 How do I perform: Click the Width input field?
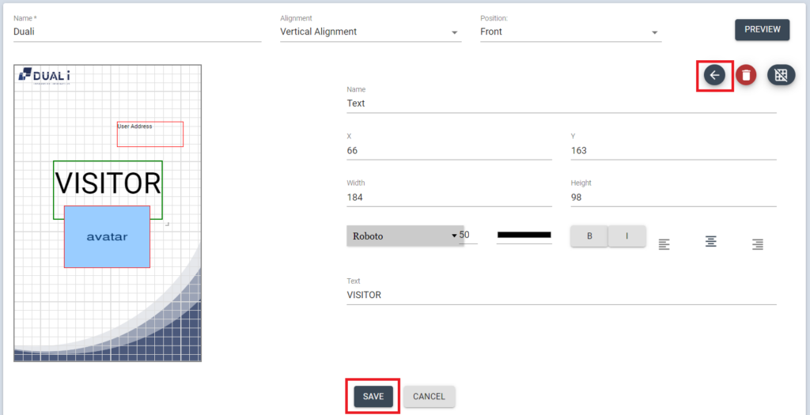pos(449,198)
